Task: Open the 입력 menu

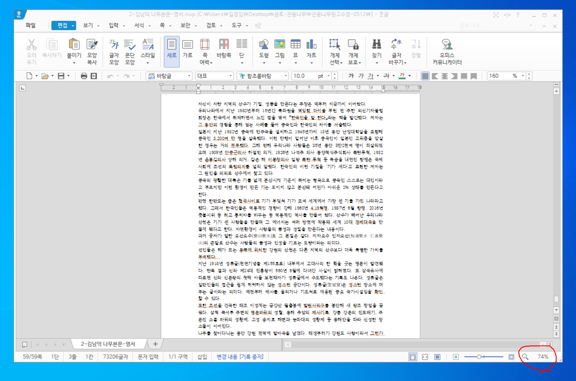Action: pos(113,26)
